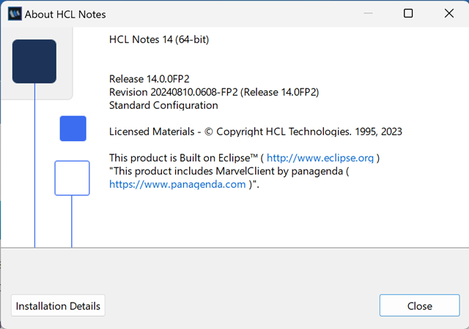The image size is (469, 329).
Task: Click the Revision 20240810.0608-FP2 line
Action: click(x=214, y=92)
